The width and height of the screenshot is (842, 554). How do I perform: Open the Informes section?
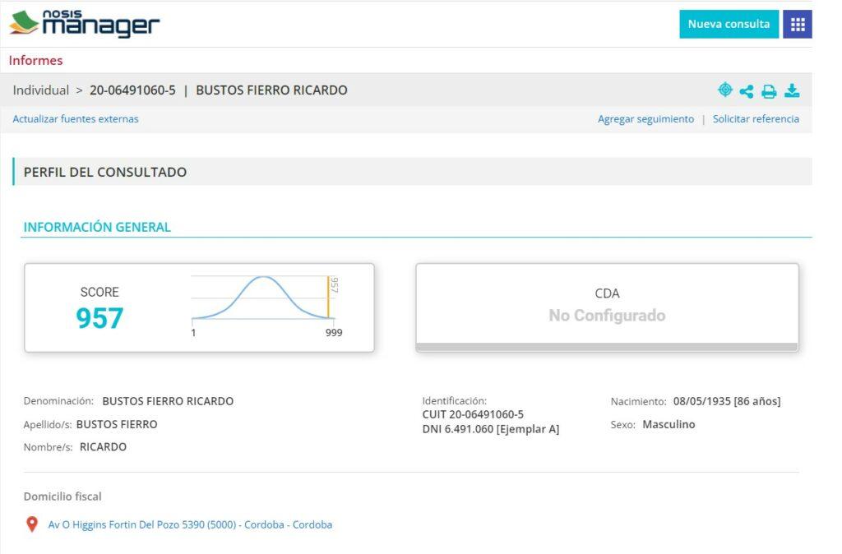pyautogui.click(x=35, y=60)
